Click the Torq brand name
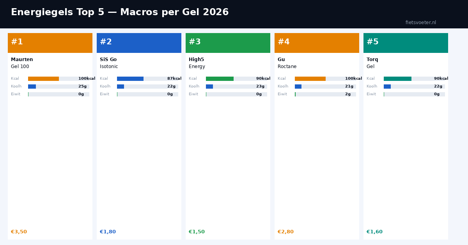This screenshot has width=468, height=245. [372, 60]
